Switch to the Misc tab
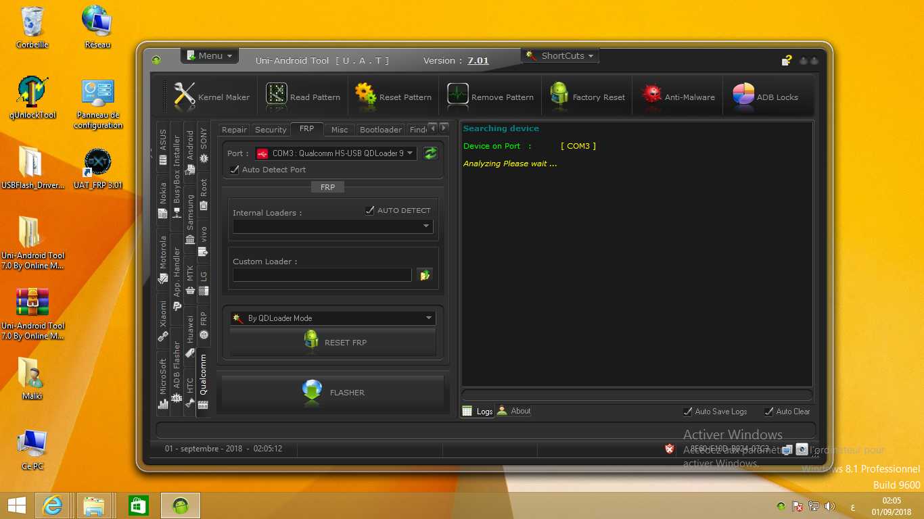The image size is (924, 519). (340, 130)
